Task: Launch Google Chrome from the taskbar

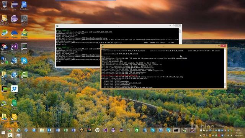Action: (10, 130)
